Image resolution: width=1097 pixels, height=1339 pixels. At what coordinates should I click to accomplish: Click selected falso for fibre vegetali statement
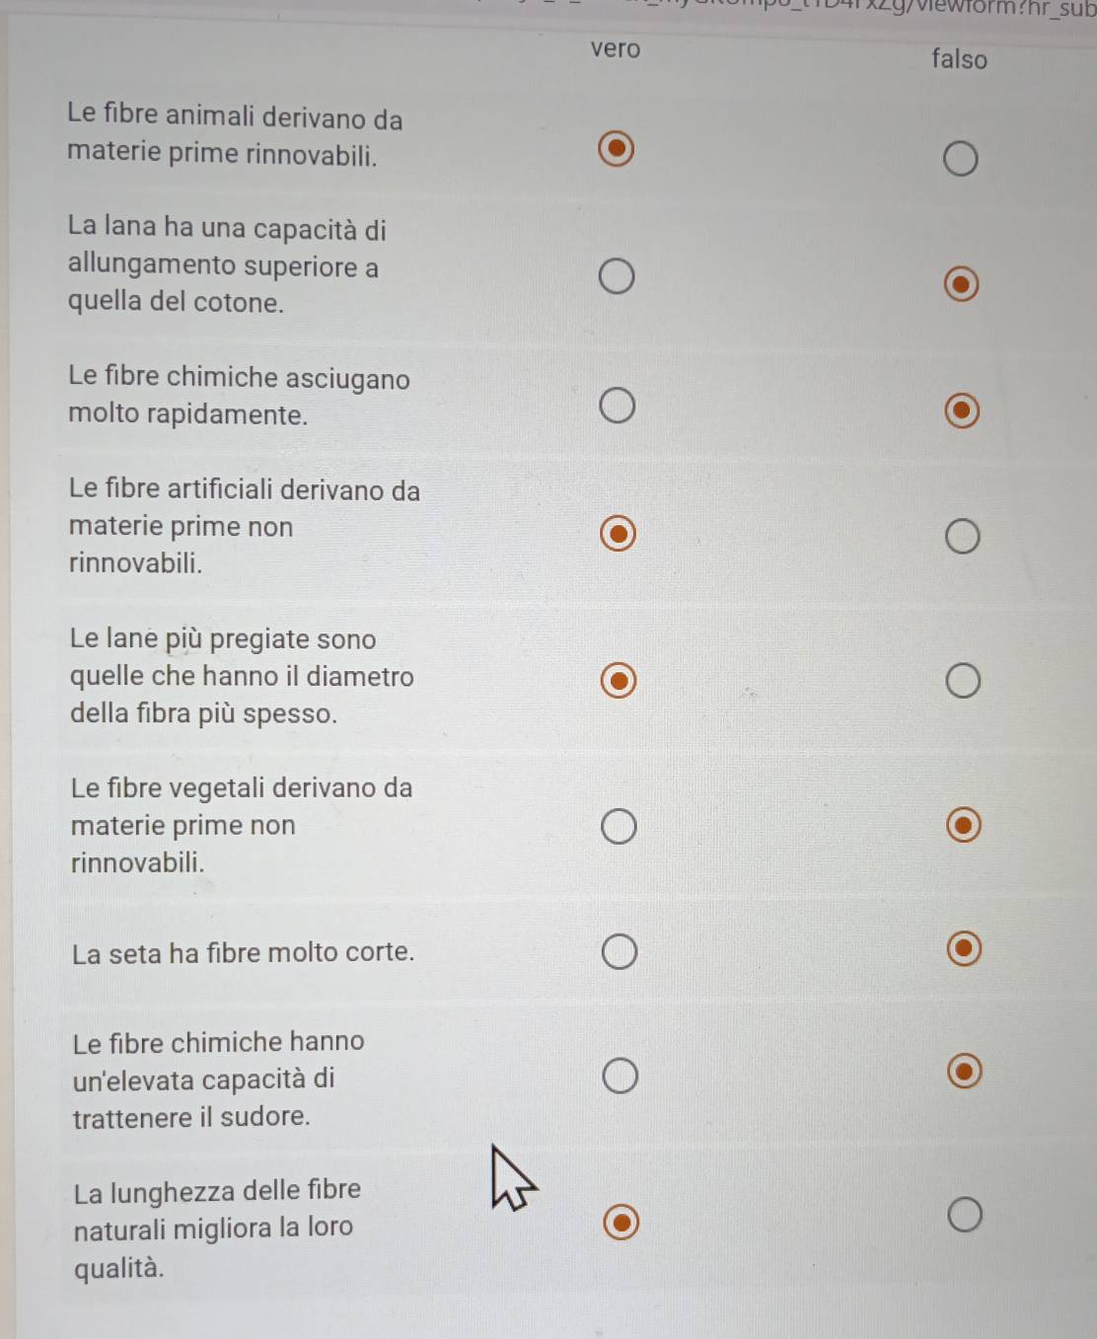tap(964, 825)
